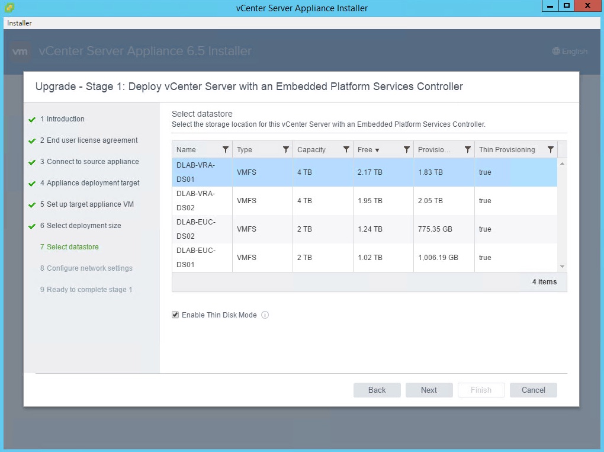Open the Capacity column filter icon
The height and width of the screenshot is (452, 604).
[346, 150]
